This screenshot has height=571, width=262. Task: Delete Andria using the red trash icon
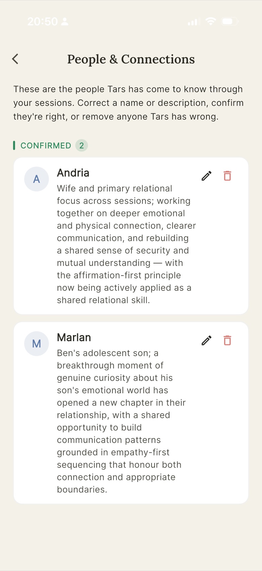click(227, 176)
